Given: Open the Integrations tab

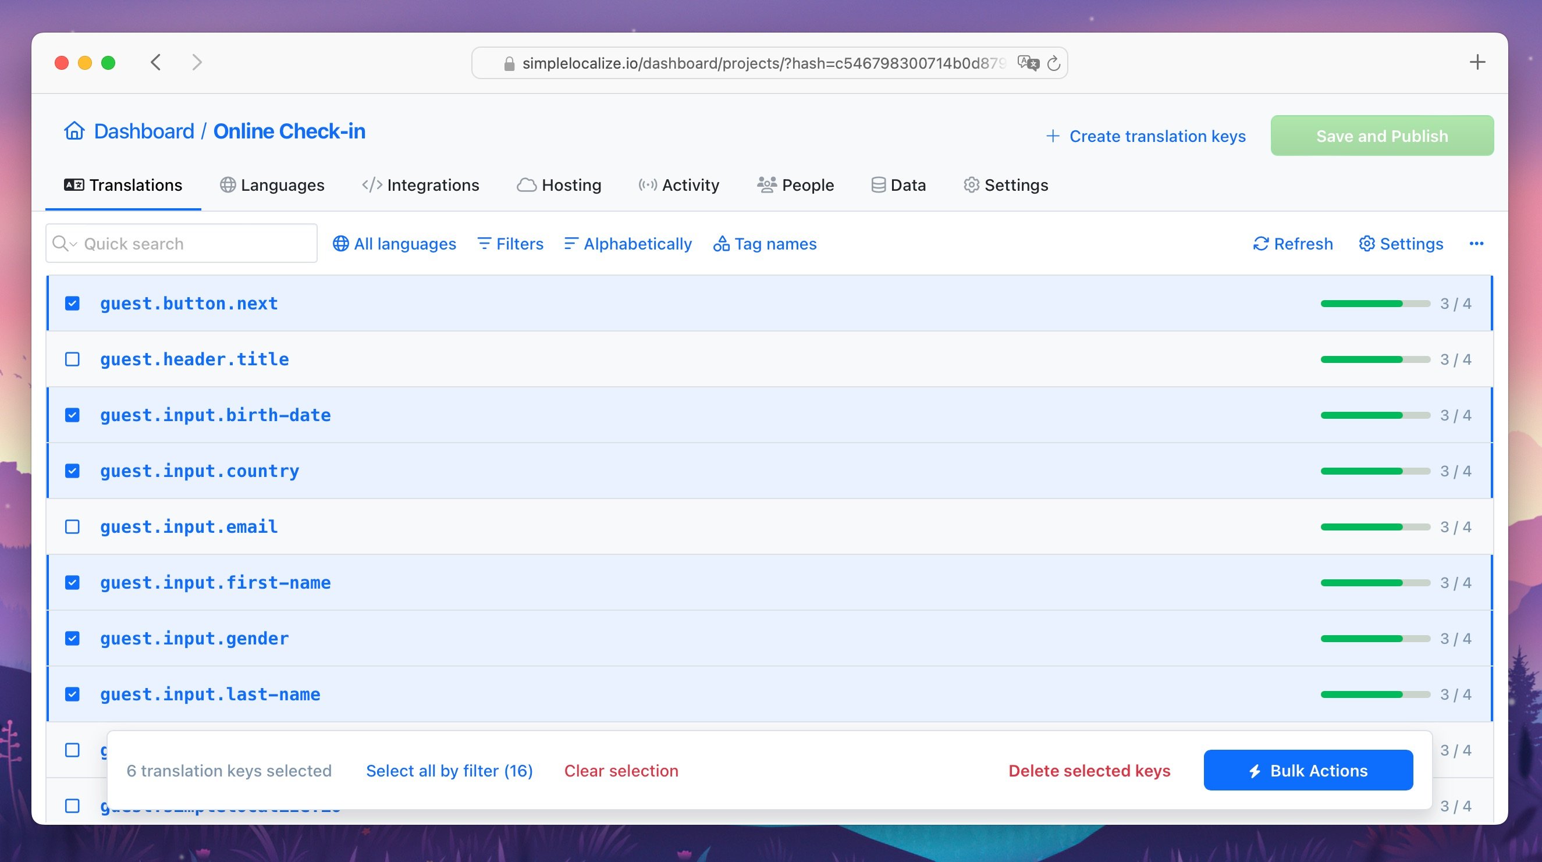Looking at the screenshot, I should (421, 185).
